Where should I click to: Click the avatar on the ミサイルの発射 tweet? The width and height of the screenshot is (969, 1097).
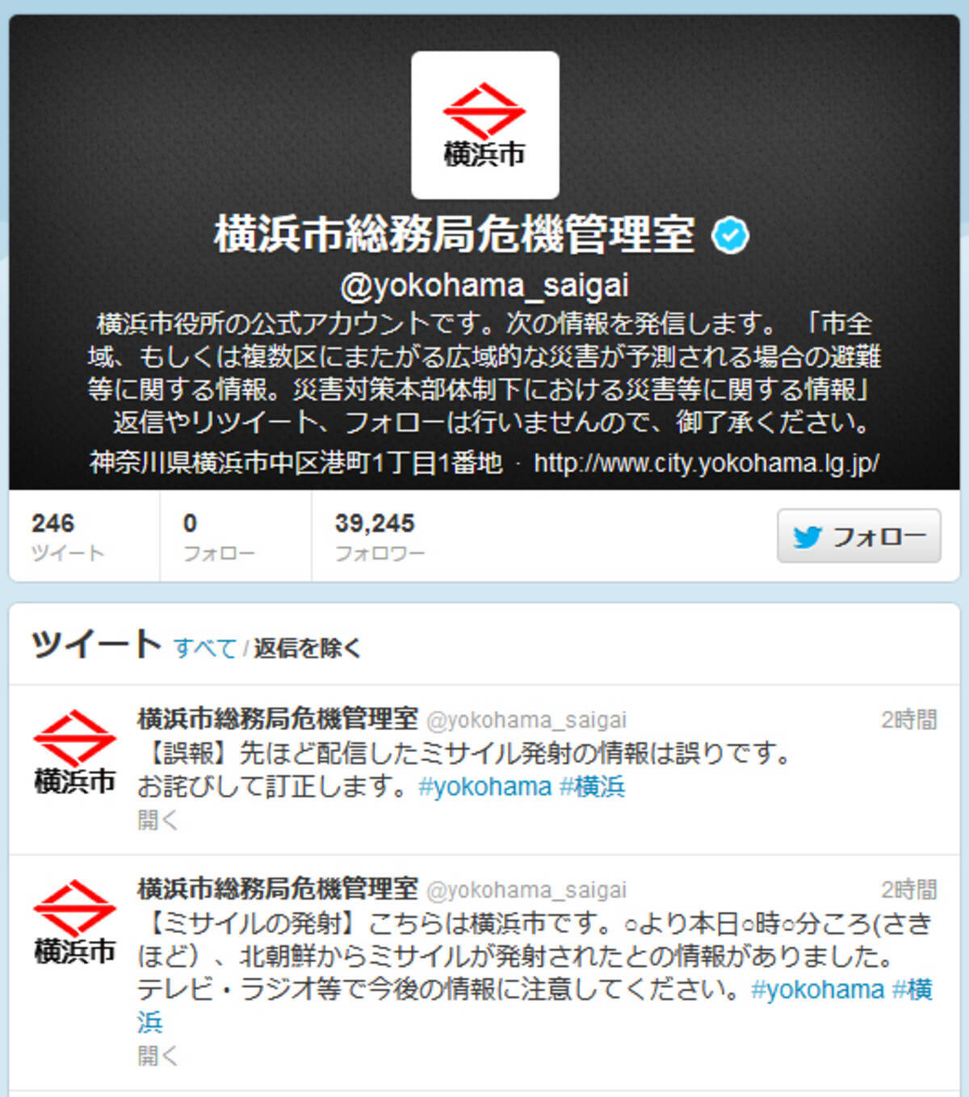click(74, 922)
